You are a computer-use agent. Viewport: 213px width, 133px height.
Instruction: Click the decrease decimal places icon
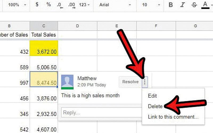[60, 5]
